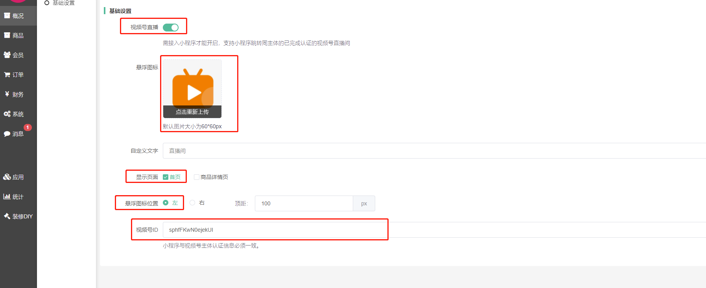The height and width of the screenshot is (288, 706).
Task: Click the 自定义文字 text input field
Action: point(433,151)
